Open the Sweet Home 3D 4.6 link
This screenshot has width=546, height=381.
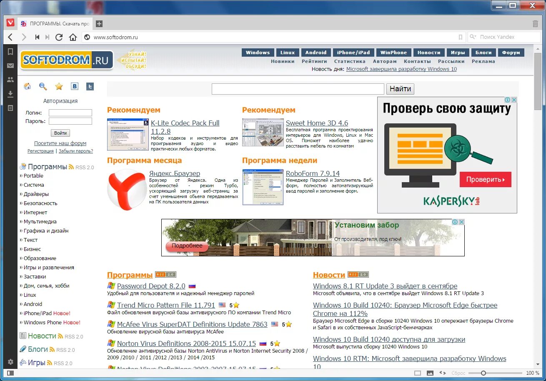click(x=317, y=123)
